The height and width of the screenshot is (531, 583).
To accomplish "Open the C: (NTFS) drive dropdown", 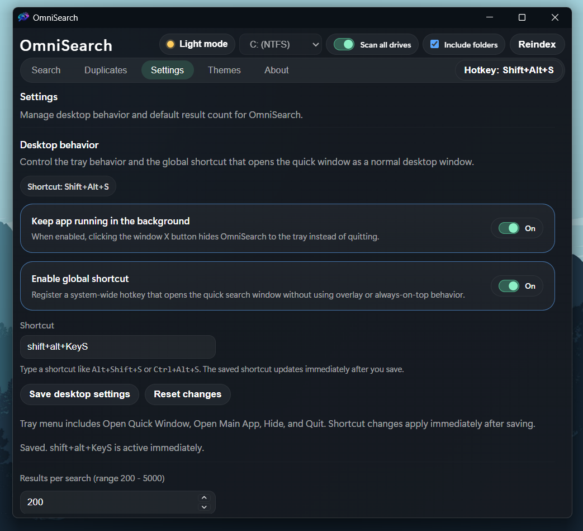I will click(281, 45).
